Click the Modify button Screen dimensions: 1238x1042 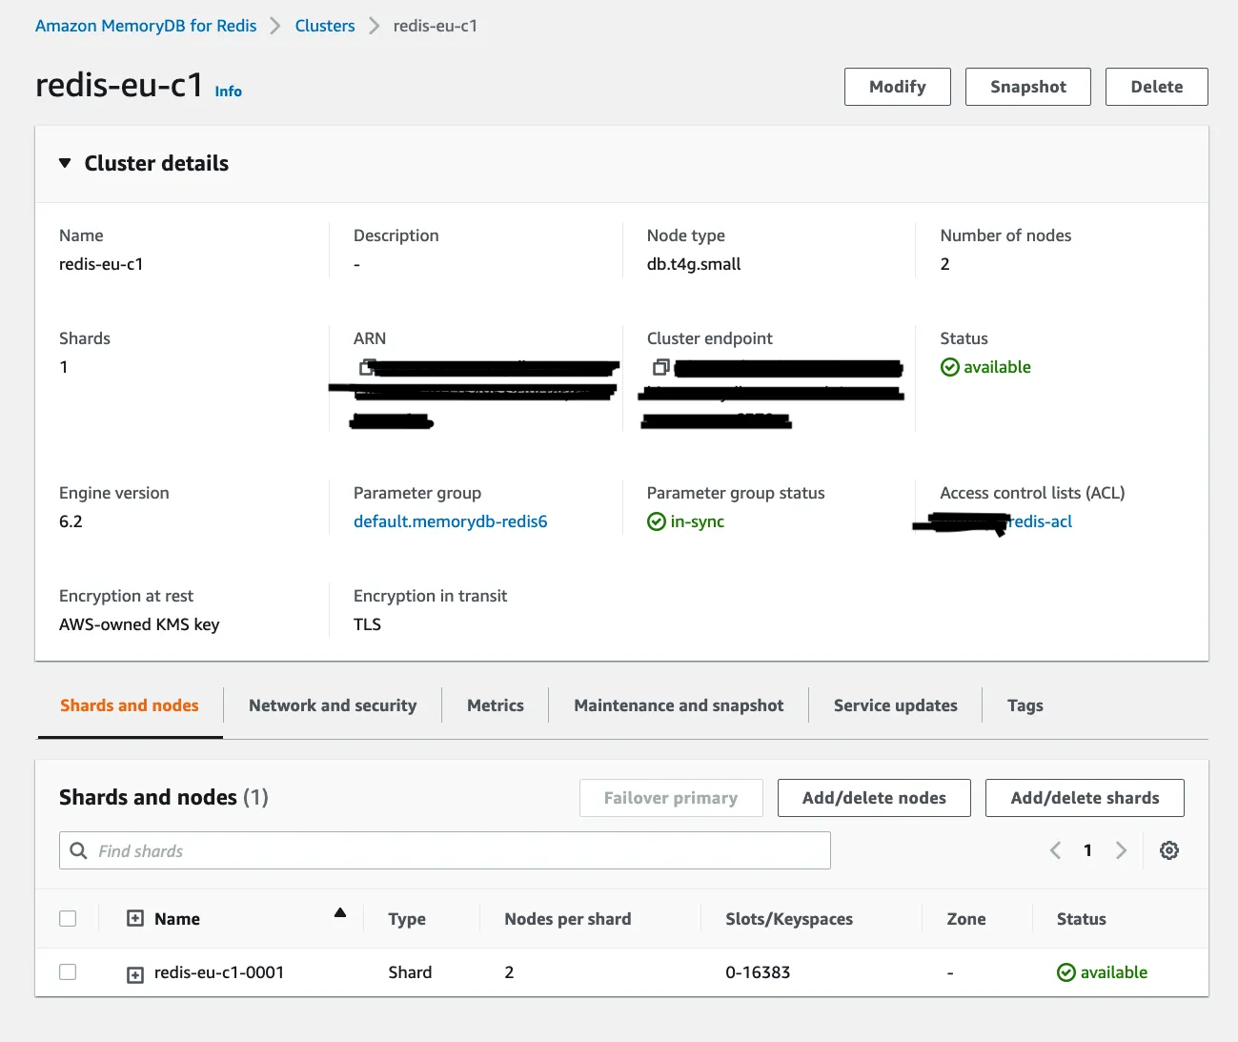[898, 87]
